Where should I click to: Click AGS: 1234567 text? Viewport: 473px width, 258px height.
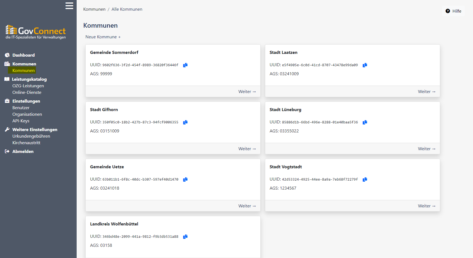pos(283,188)
